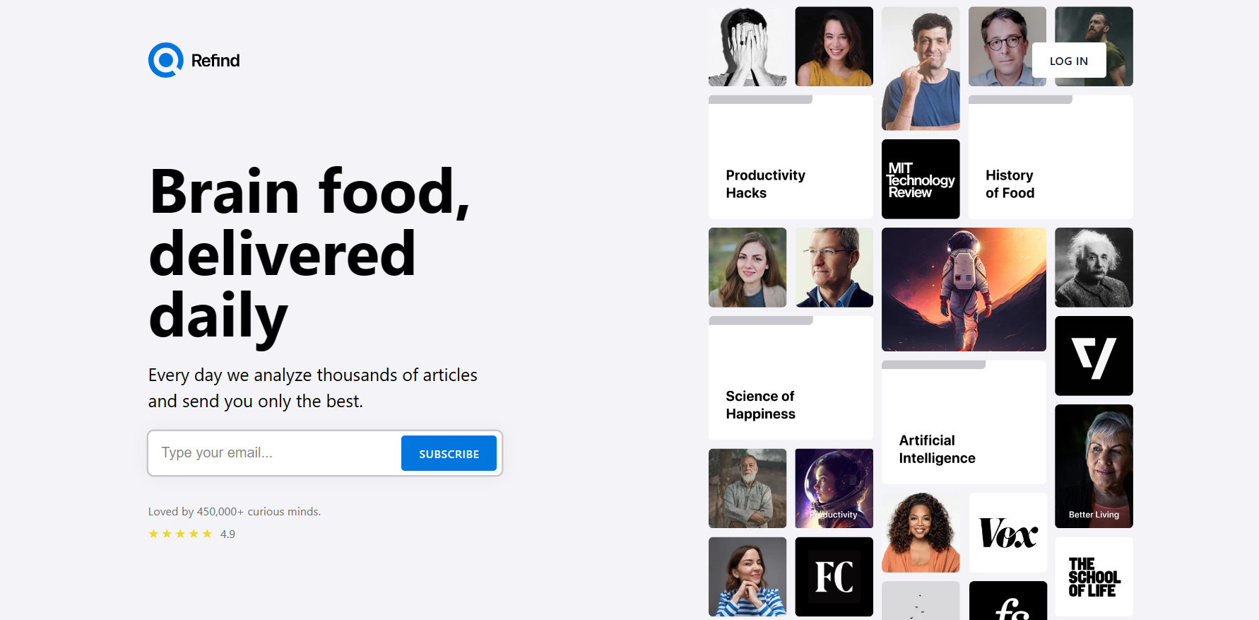Viewport: 1259px width, 620px height.
Task: Click the five-star rating icons
Action: click(x=180, y=534)
